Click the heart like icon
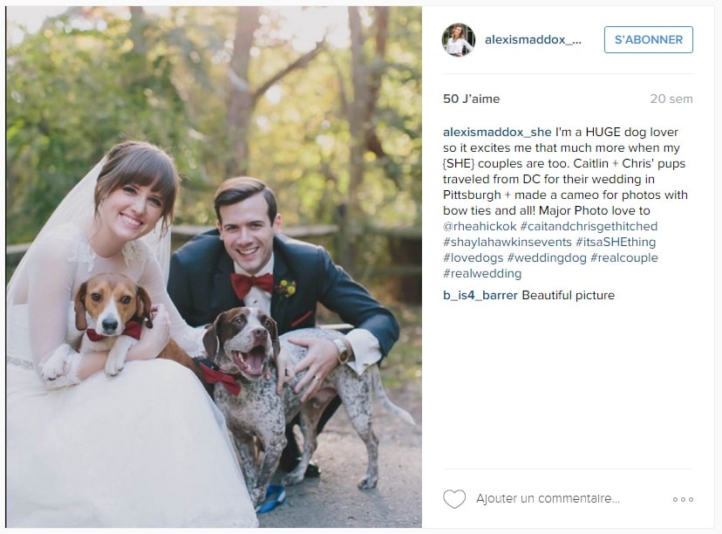 tap(454, 499)
